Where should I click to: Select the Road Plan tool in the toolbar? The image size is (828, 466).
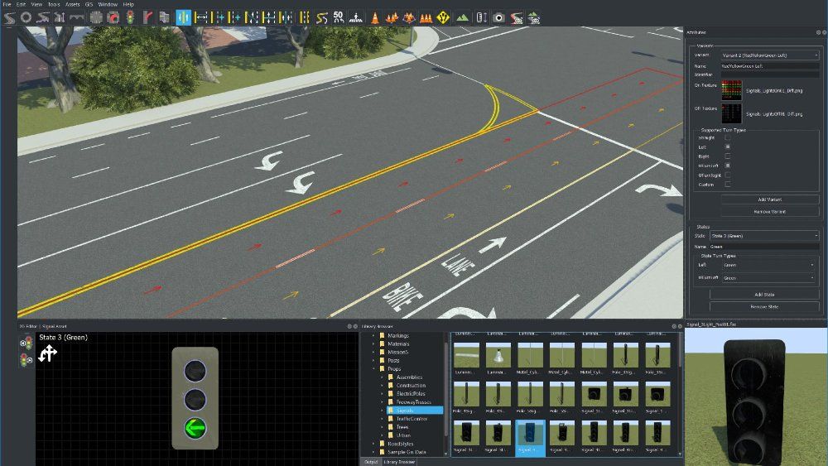pos(9,17)
